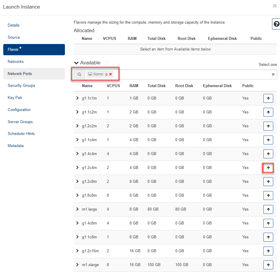
Task: Allocate g1.8c8m flavor using up arrow
Action: pos(268,196)
